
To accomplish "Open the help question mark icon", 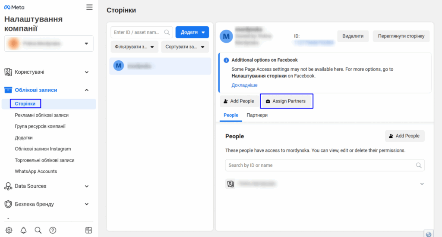I will (x=53, y=230).
